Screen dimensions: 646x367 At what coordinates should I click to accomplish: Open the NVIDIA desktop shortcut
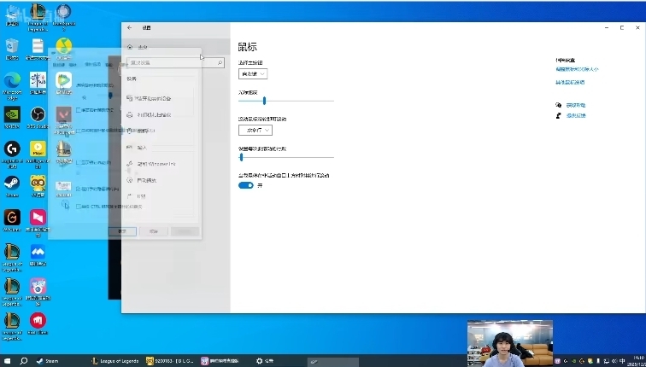click(x=12, y=114)
